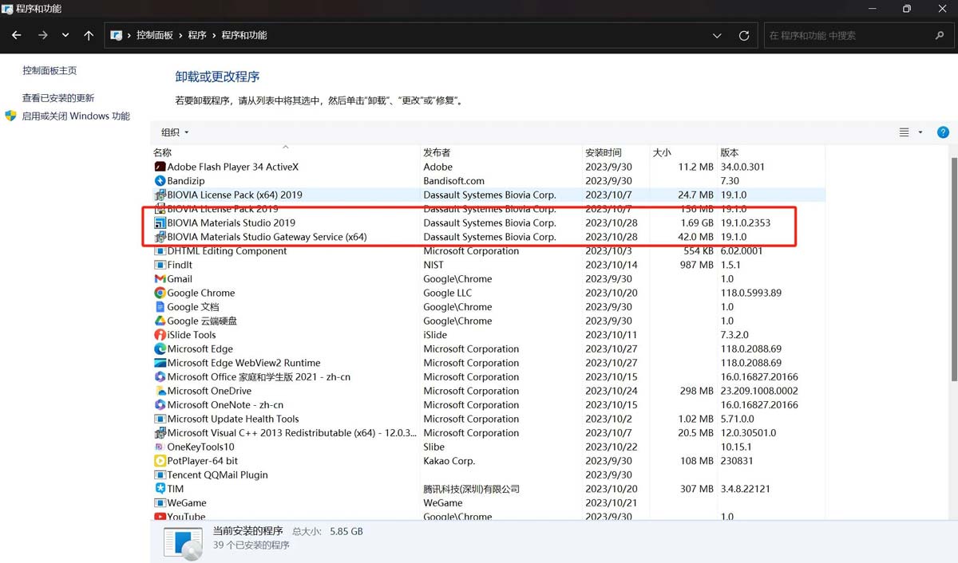Image resolution: width=958 pixels, height=563 pixels.
Task: Click the 程序 breadcrumb
Action: tap(197, 35)
